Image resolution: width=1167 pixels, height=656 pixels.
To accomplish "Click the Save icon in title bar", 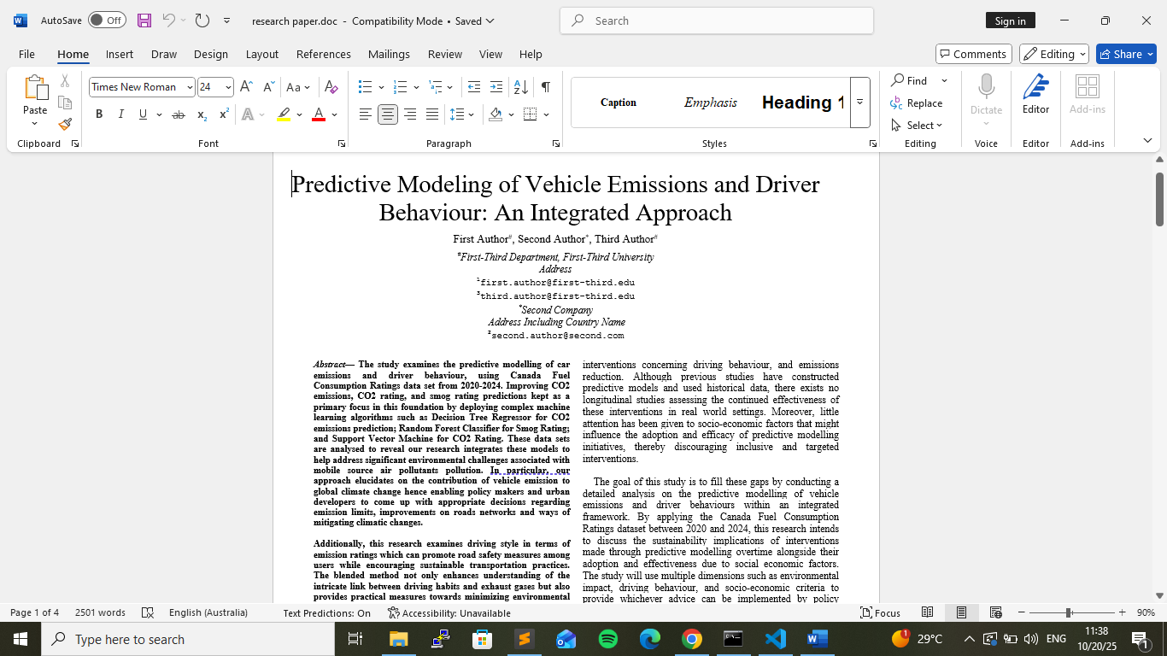I will point(144,20).
